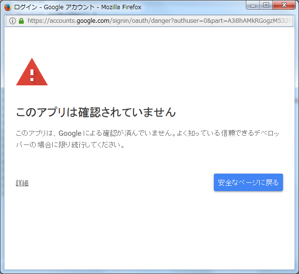Click the Firefox logo in title bar
The height and width of the screenshot is (274, 299).
pyautogui.click(x=8, y=7)
